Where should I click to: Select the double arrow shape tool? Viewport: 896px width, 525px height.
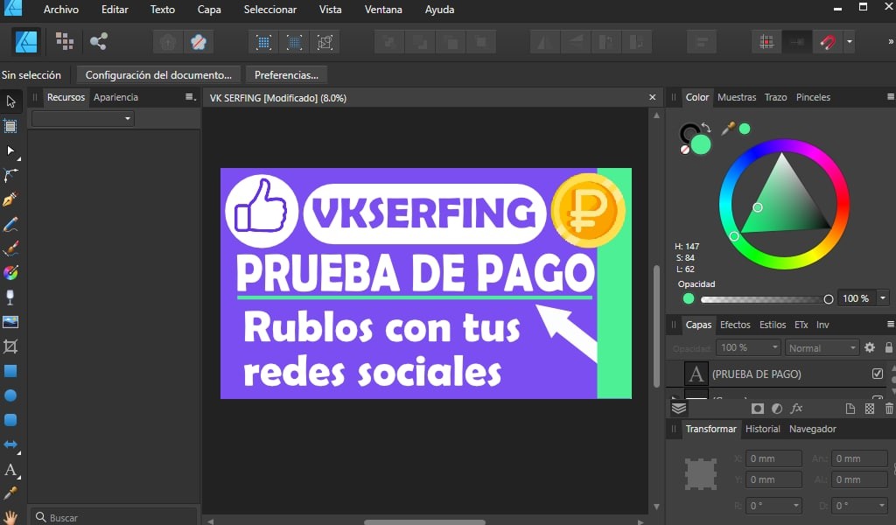tap(10, 444)
